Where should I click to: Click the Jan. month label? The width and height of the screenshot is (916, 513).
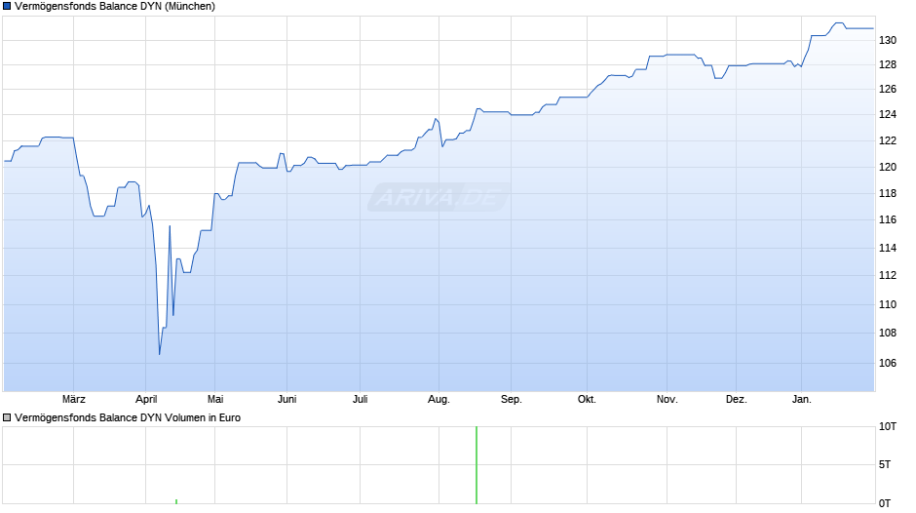click(801, 400)
